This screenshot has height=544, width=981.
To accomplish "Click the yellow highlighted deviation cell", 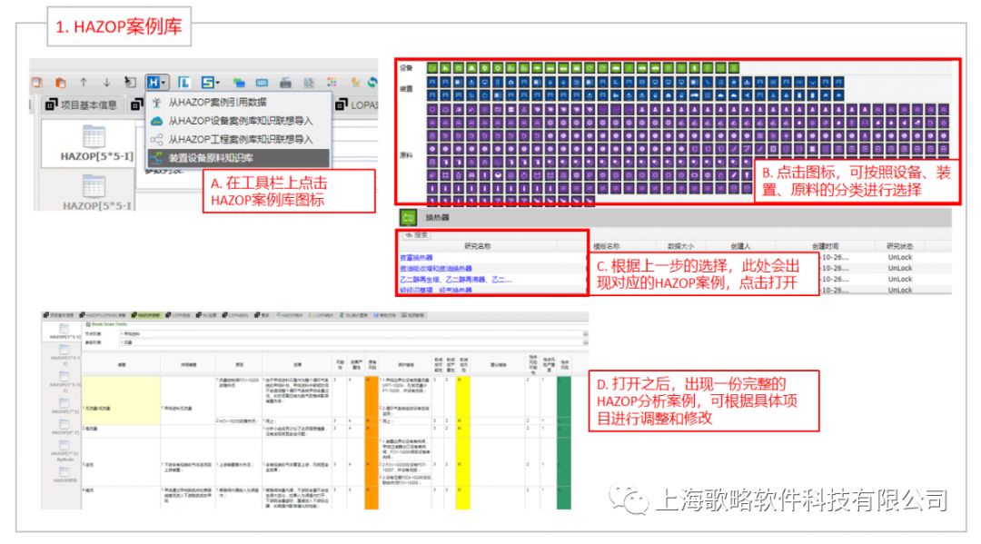I will tap(122, 401).
